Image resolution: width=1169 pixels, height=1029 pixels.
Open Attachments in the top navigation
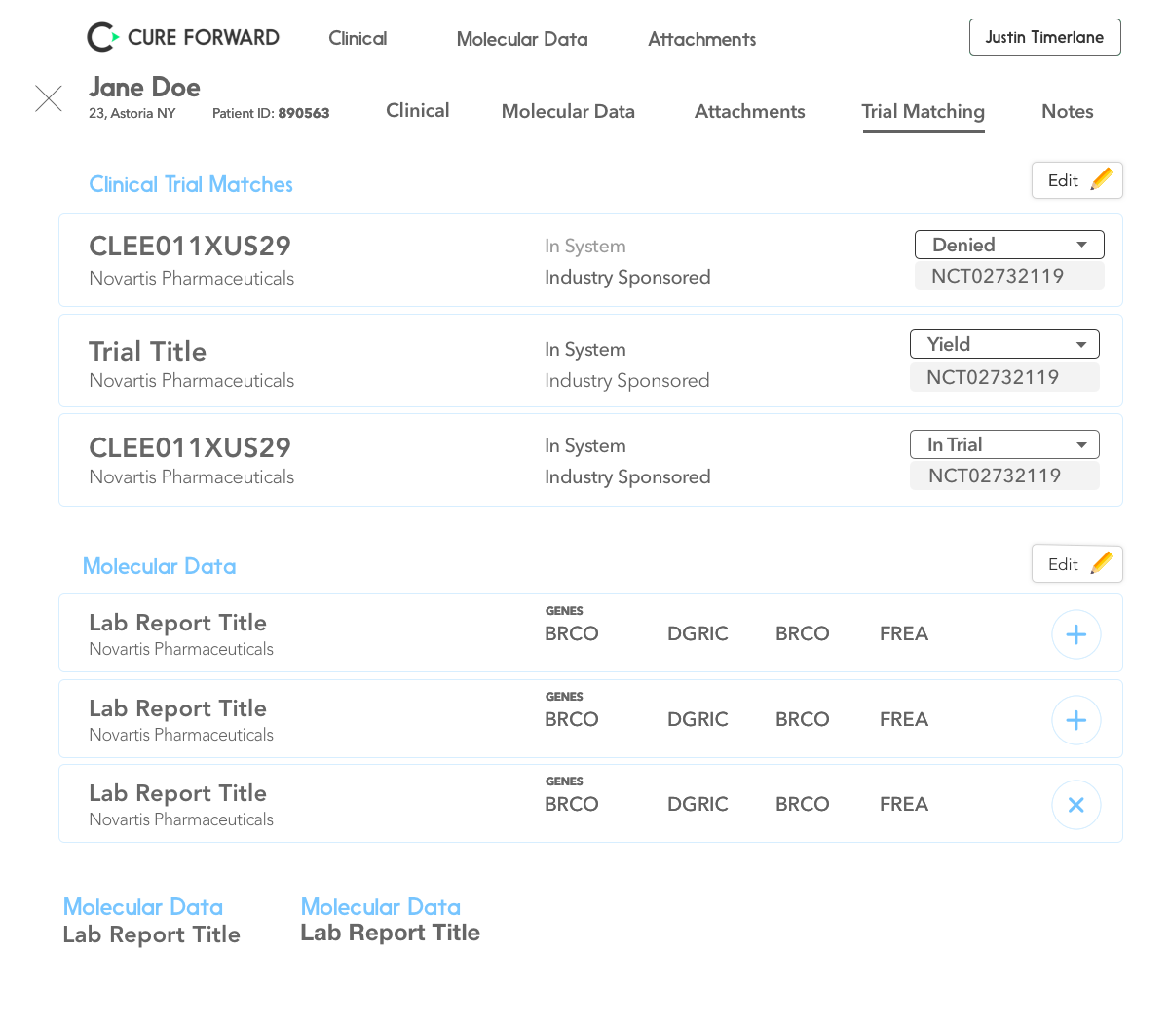point(702,39)
